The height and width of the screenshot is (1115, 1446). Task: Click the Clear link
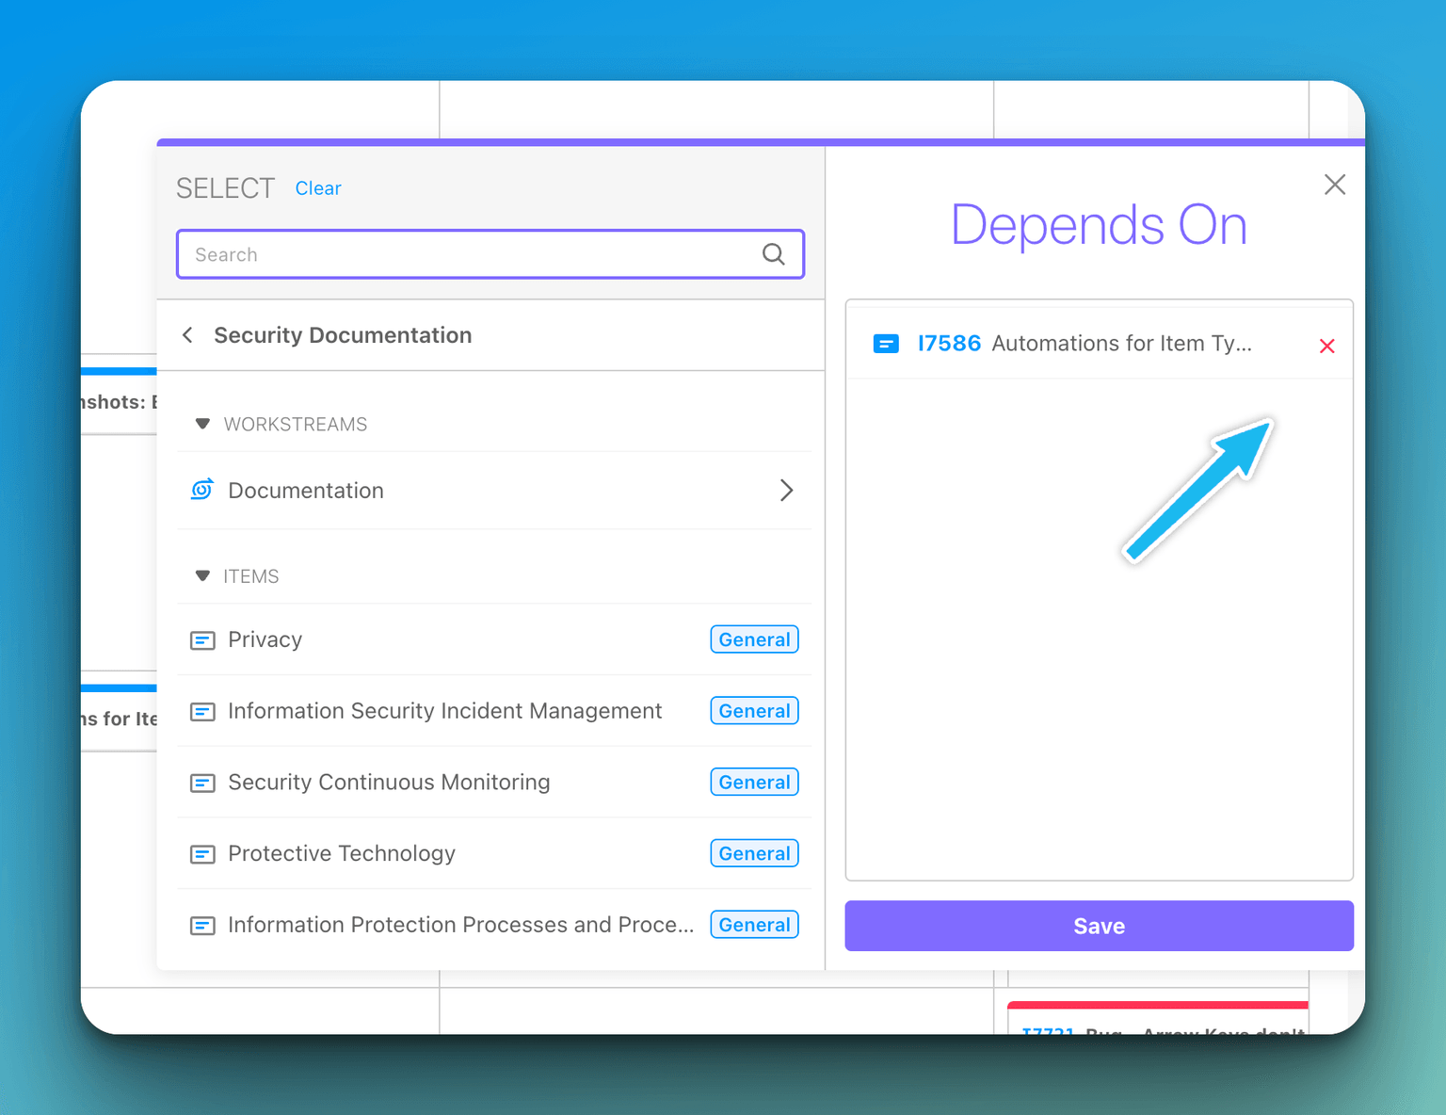(x=318, y=187)
